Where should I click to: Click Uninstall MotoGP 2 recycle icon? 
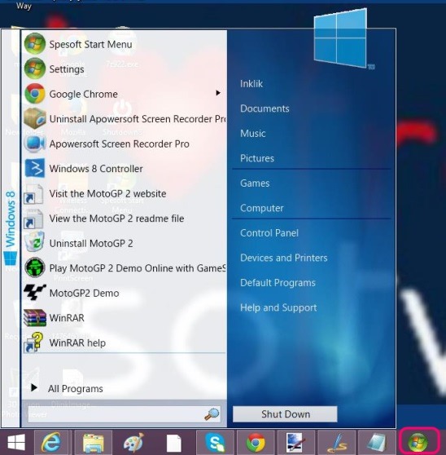[34, 242]
